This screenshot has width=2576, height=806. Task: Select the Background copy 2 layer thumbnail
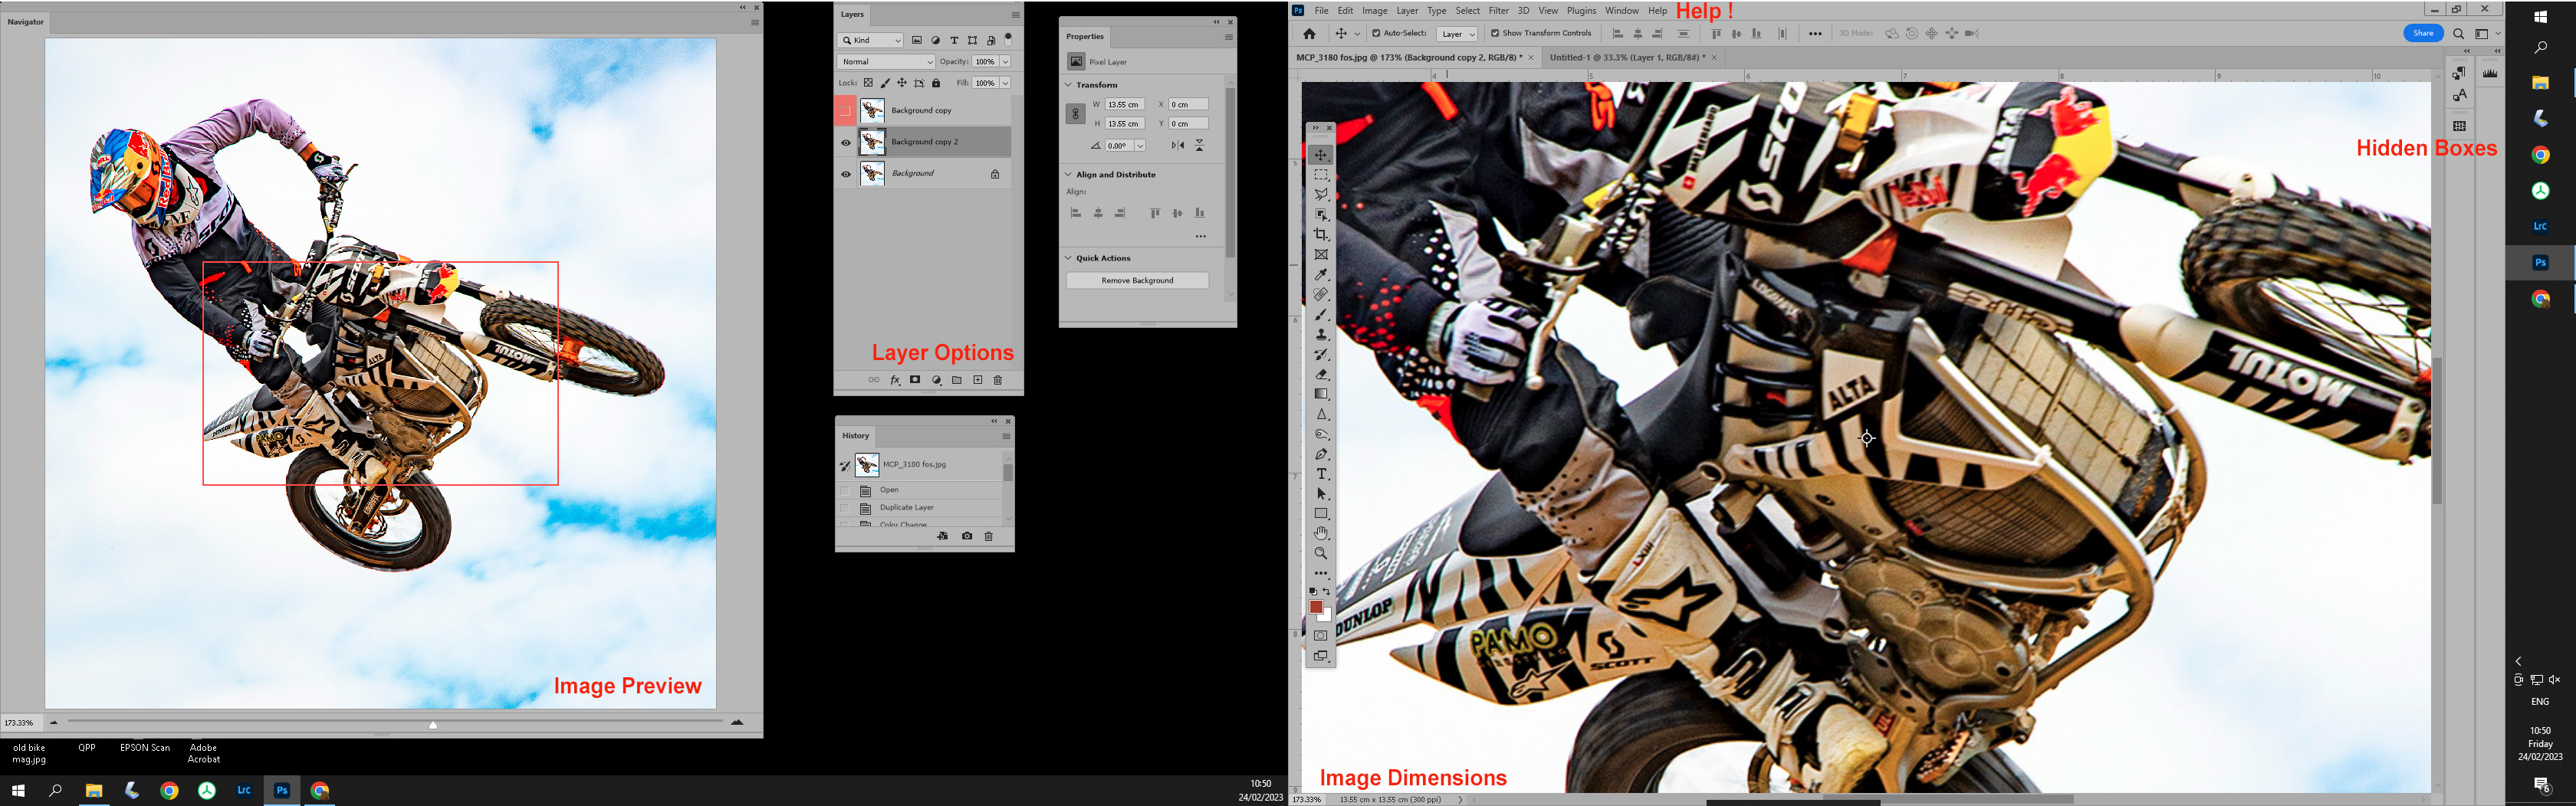872,142
